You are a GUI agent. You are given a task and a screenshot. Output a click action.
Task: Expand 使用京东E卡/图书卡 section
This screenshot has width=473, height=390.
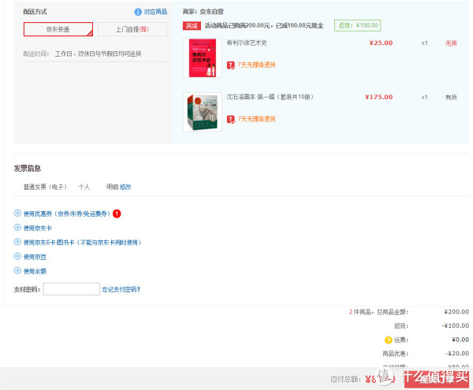77,243
